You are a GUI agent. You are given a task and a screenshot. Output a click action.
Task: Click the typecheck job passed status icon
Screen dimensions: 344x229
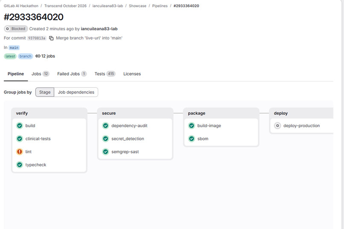[20, 165]
